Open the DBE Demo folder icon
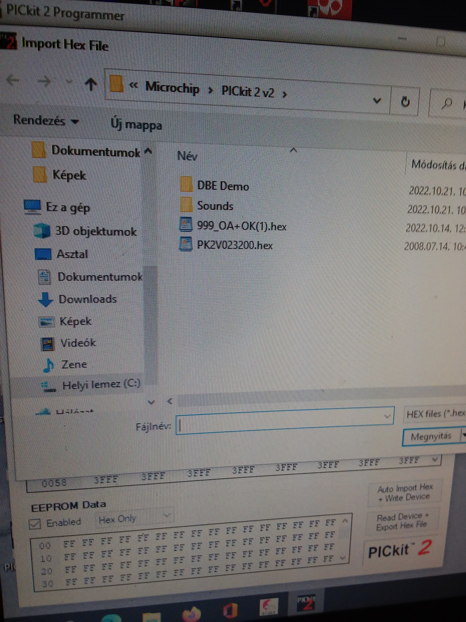Viewport: 466px width, 622px height. (x=186, y=184)
